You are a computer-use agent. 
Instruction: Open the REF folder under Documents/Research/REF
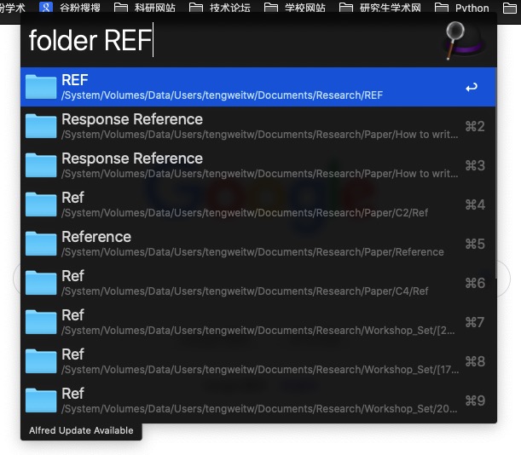(x=258, y=87)
